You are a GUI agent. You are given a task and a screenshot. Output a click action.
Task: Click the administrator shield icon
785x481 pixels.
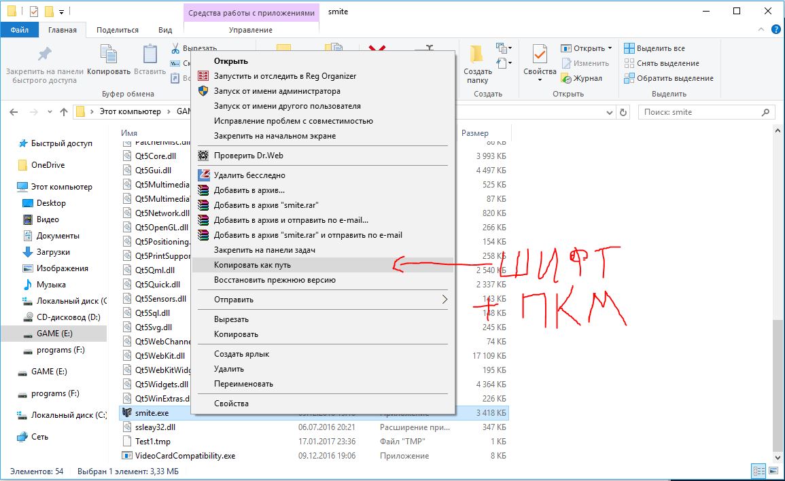pyautogui.click(x=203, y=91)
